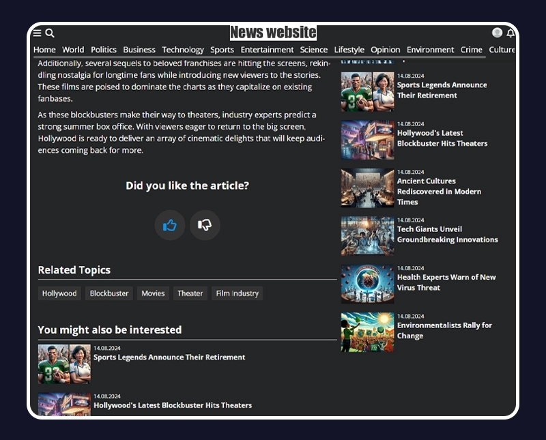Image resolution: width=546 pixels, height=440 pixels.
Task: Select the Environment nav item
Action: point(430,50)
